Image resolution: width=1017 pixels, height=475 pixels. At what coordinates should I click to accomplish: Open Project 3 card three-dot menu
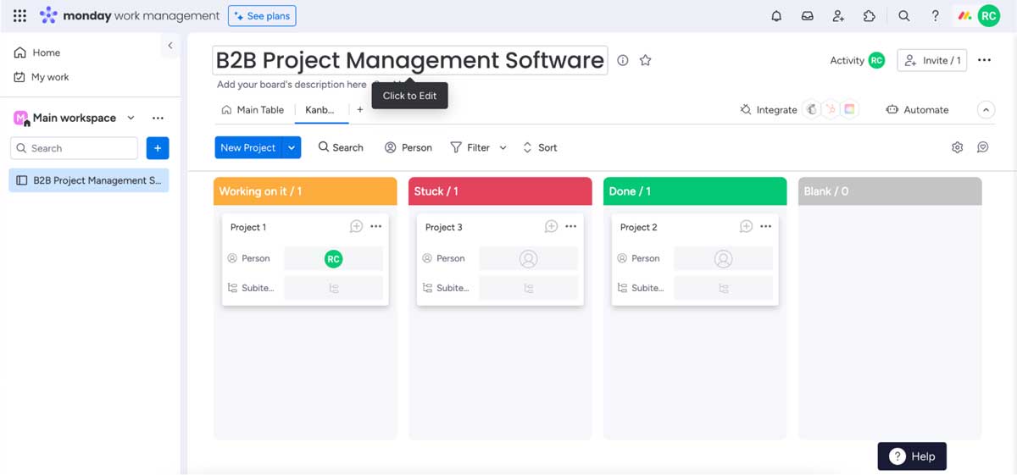[571, 227]
